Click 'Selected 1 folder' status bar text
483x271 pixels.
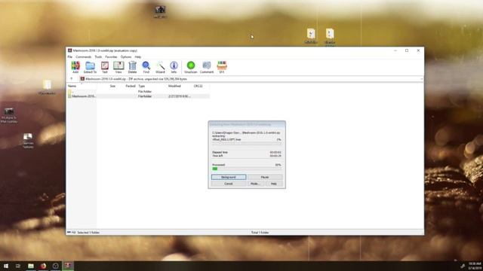pos(88,233)
